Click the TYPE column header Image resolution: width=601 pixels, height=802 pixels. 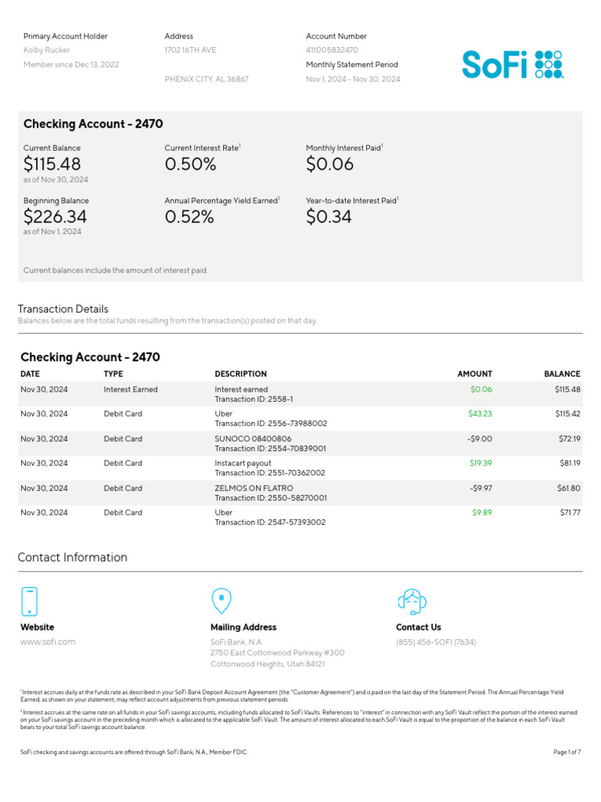(113, 374)
